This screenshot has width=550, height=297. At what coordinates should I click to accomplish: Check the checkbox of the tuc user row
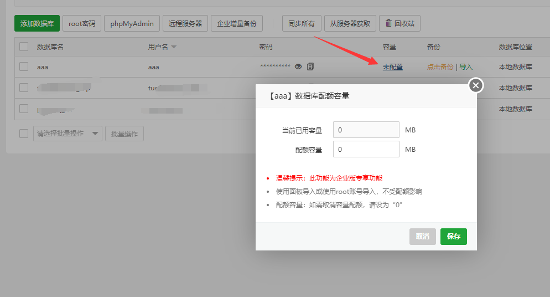tap(24, 88)
